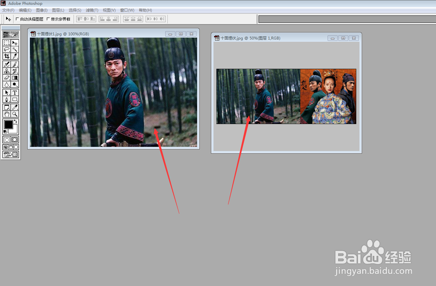Open the 帮助(H) menu

point(145,10)
